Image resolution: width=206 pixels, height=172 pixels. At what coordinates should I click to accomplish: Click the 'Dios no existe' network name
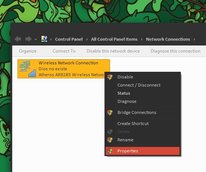pos(53,69)
